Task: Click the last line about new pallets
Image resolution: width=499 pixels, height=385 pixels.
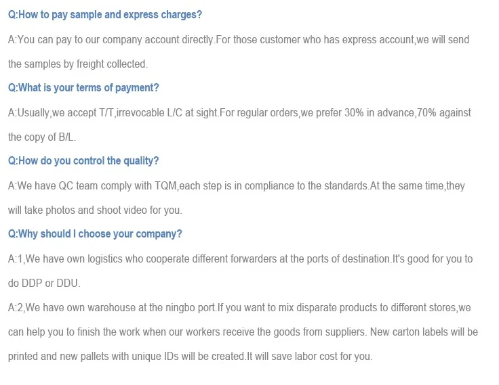Action: pos(191,357)
